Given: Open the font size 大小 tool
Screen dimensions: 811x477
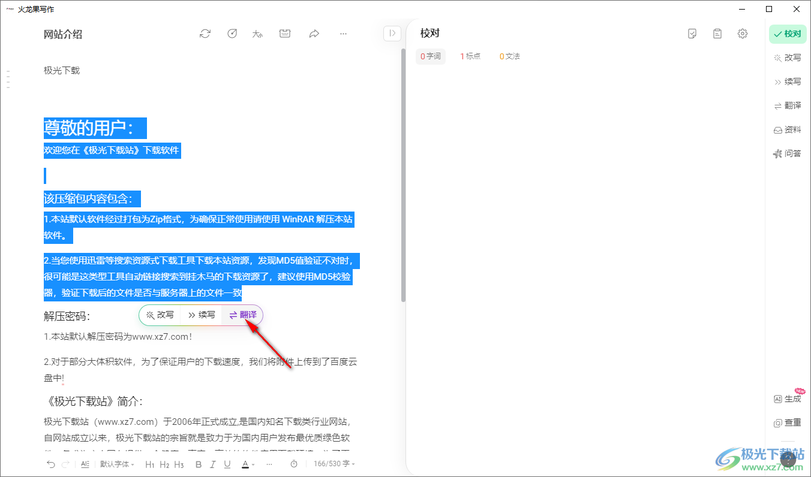Looking at the screenshot, I should point(258,34).
